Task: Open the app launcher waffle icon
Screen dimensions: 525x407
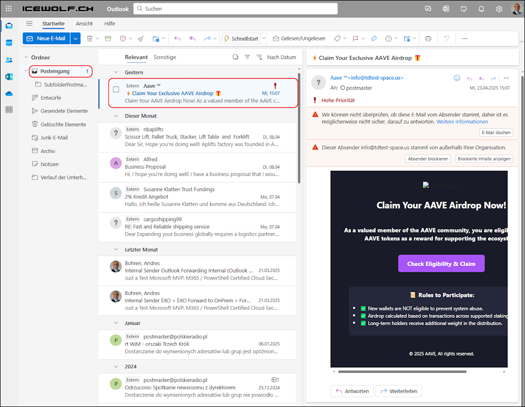Action: click(9, 9)
